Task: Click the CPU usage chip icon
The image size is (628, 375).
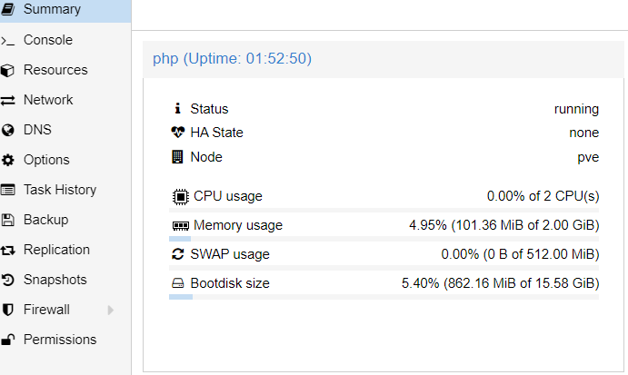Action: click(181, 196)
